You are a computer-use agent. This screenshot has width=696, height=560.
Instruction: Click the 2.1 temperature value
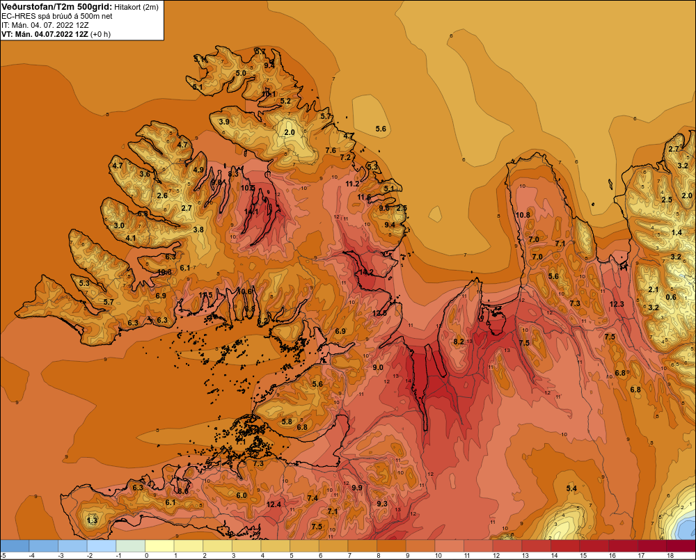click(654, 290)
